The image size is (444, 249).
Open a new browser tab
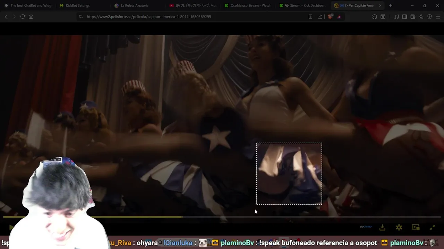click(x=391, y=6)
